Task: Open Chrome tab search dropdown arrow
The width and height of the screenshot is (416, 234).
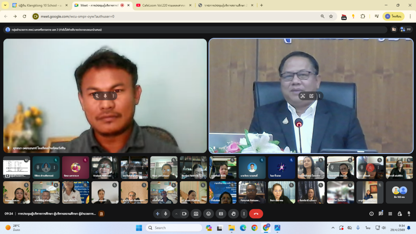Action: tap(5, 5)
